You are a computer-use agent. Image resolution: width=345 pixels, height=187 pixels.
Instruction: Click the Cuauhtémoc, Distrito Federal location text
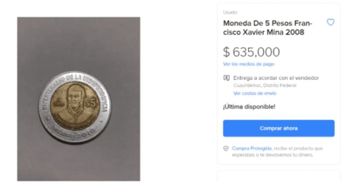(265, 85)
